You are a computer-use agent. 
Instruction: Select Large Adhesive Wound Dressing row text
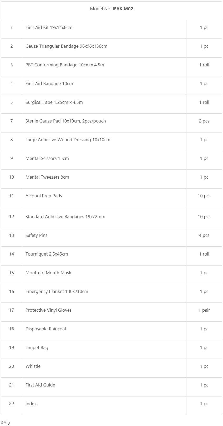click(x=68, y=140)
